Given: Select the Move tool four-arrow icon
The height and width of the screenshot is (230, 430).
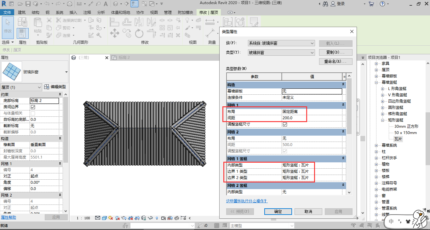Looking at the screenshot, I should click(x=114, y=33).
